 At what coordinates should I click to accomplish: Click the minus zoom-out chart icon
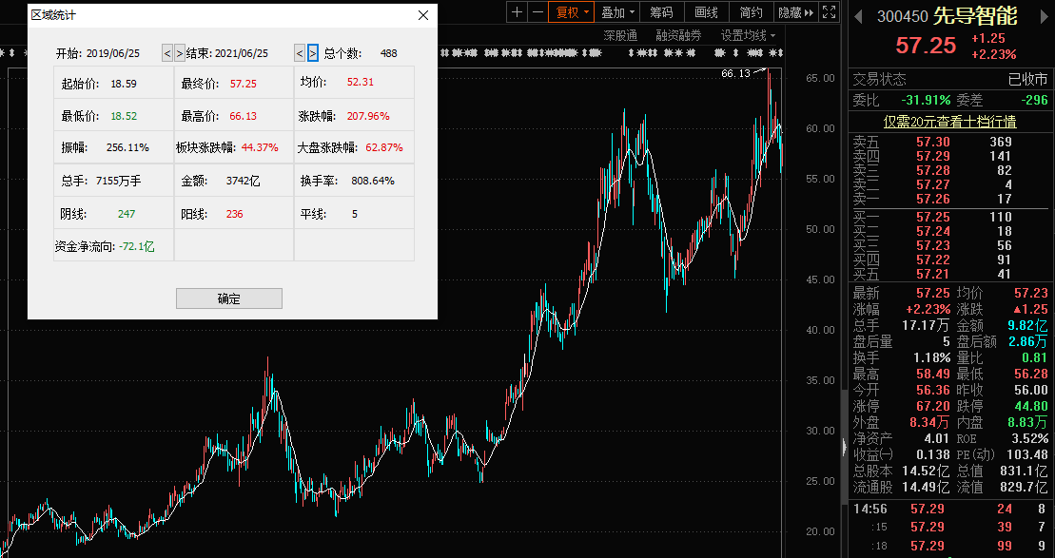pos(538,12)
